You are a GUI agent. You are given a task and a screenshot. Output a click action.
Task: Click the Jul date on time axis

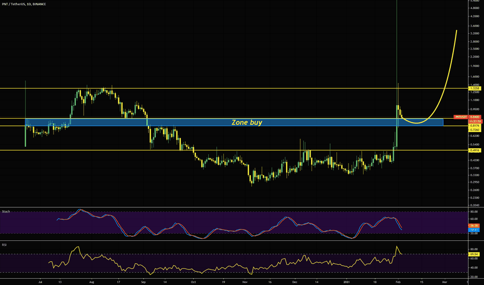tap(40, 282)
